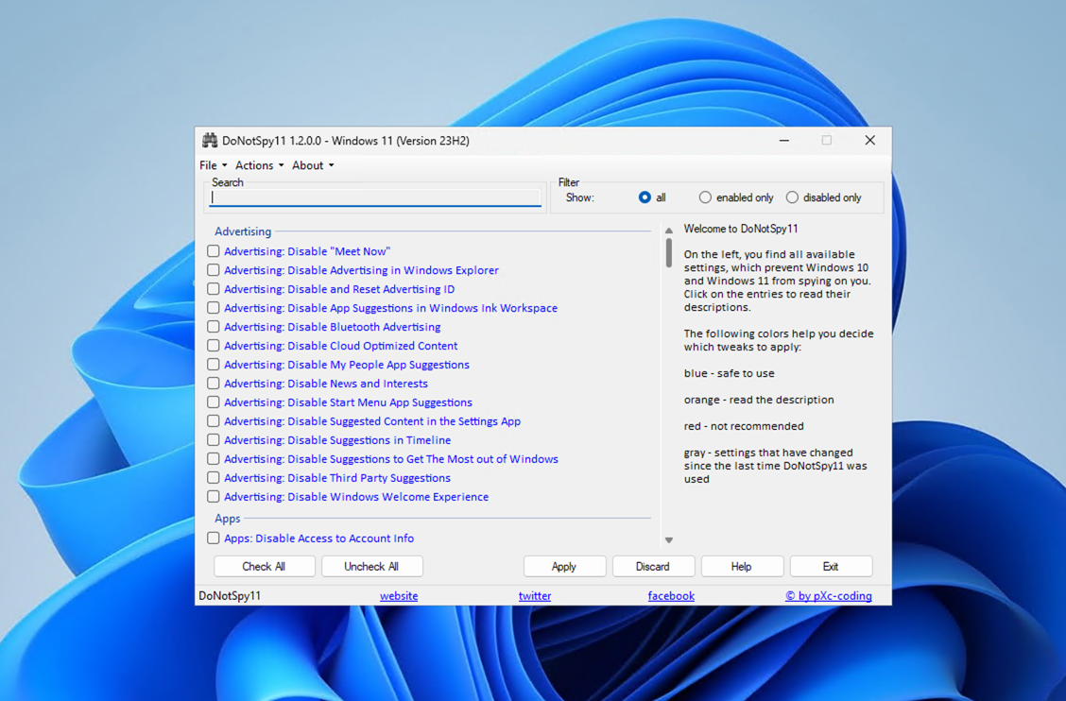Click the Uncheck All button
This screenshot has height=701, width=1066.
[x=372, y=567]
